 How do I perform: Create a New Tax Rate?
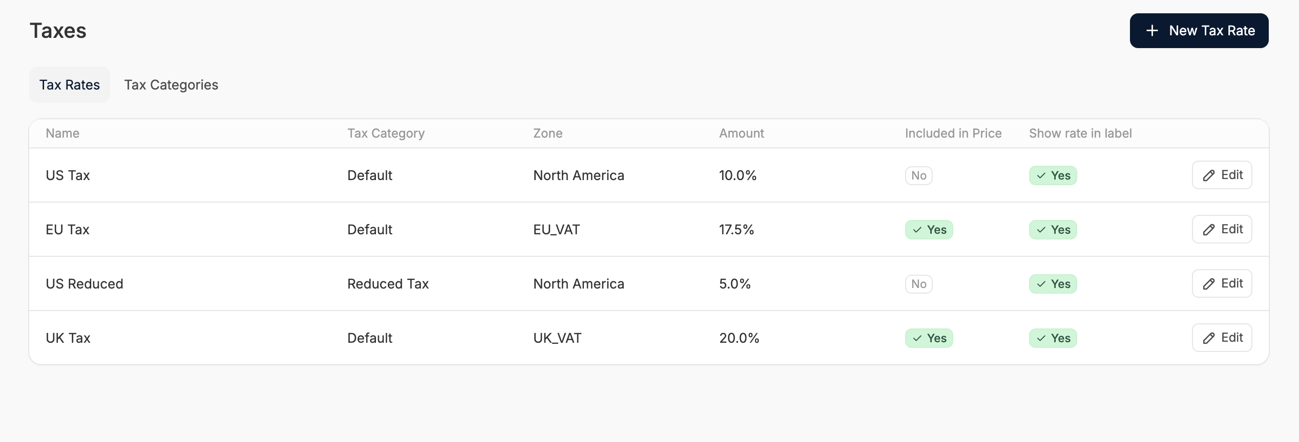[x=1199, y=31]
